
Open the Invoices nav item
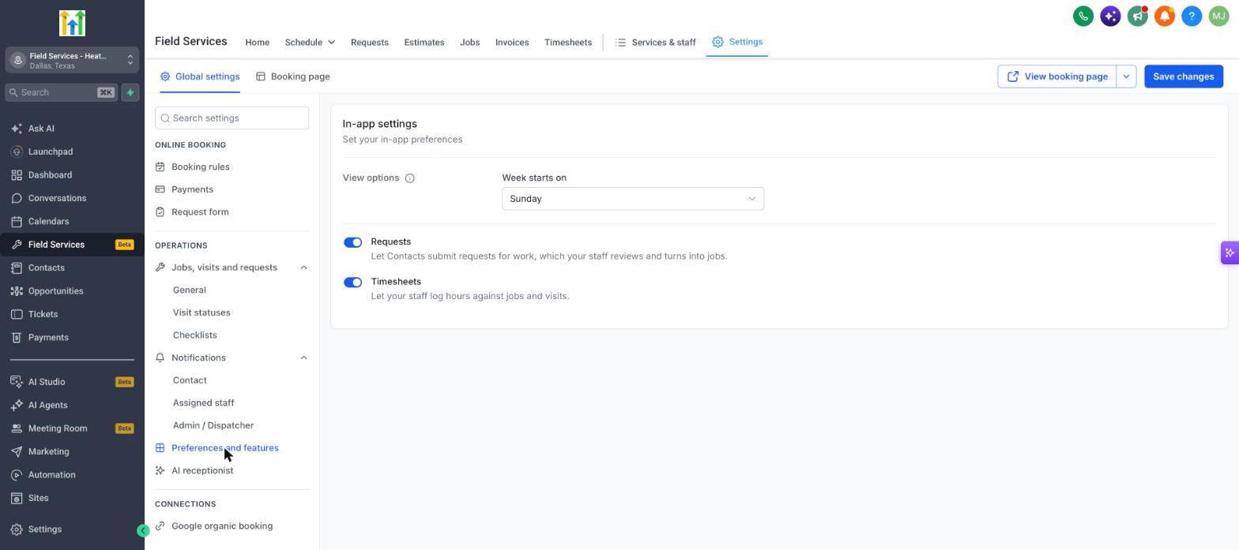512,43
